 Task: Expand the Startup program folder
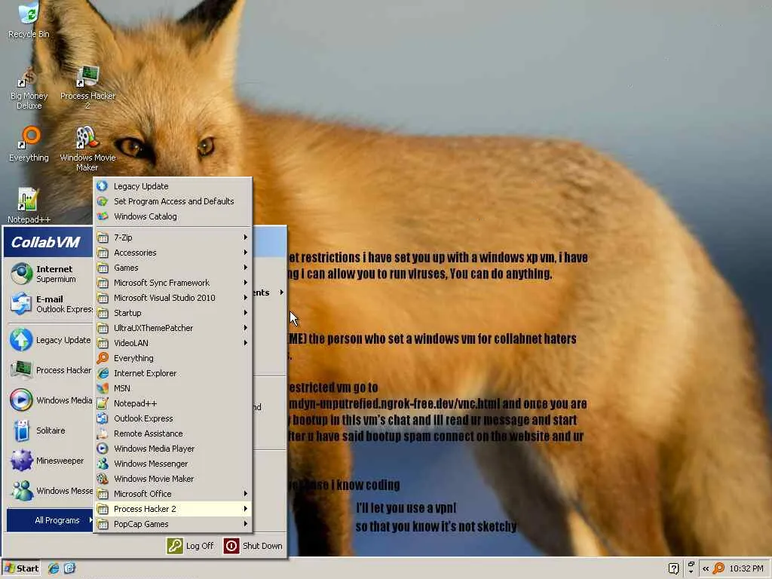(x=173, y=313)
